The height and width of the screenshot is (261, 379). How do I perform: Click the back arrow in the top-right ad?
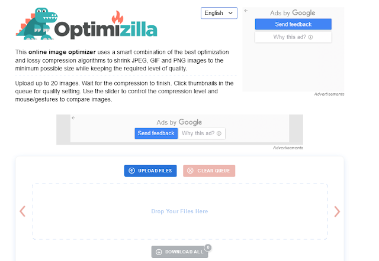click(246, 11)
